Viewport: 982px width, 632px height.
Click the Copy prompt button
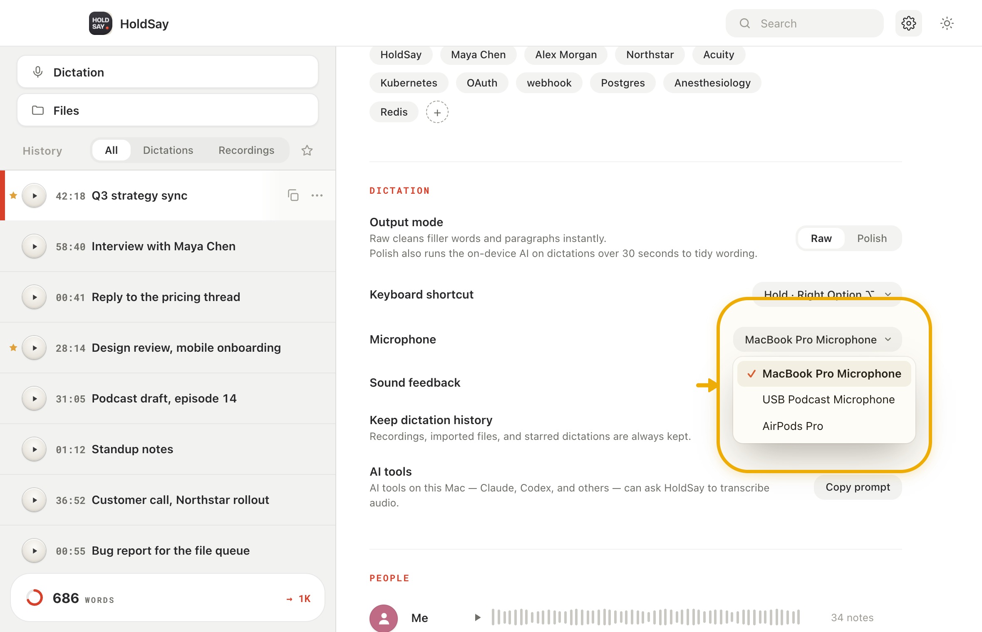(858, 487)
